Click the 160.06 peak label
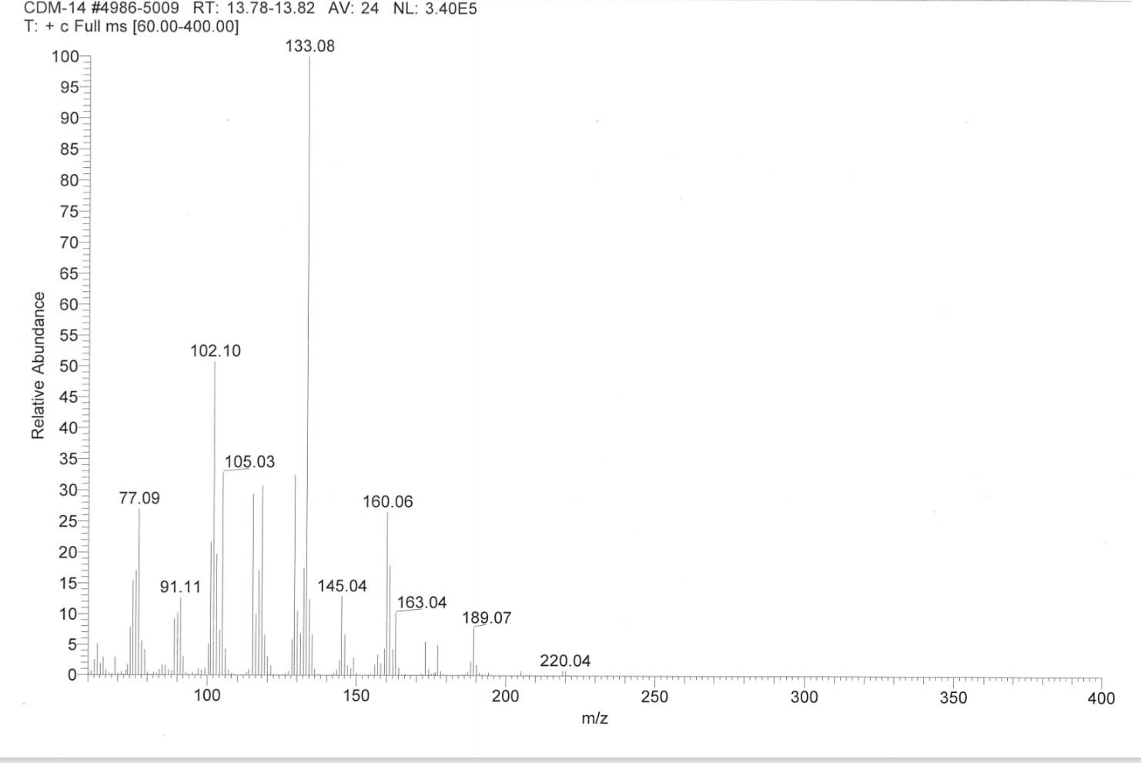This screenshot has width=1141, height=763. pyautogui.click(x=388, y=502)
